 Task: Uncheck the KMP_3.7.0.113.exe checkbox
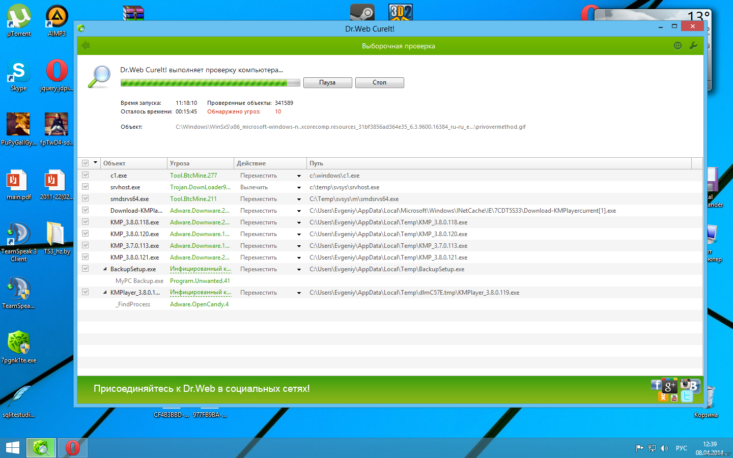pos(86,245)
